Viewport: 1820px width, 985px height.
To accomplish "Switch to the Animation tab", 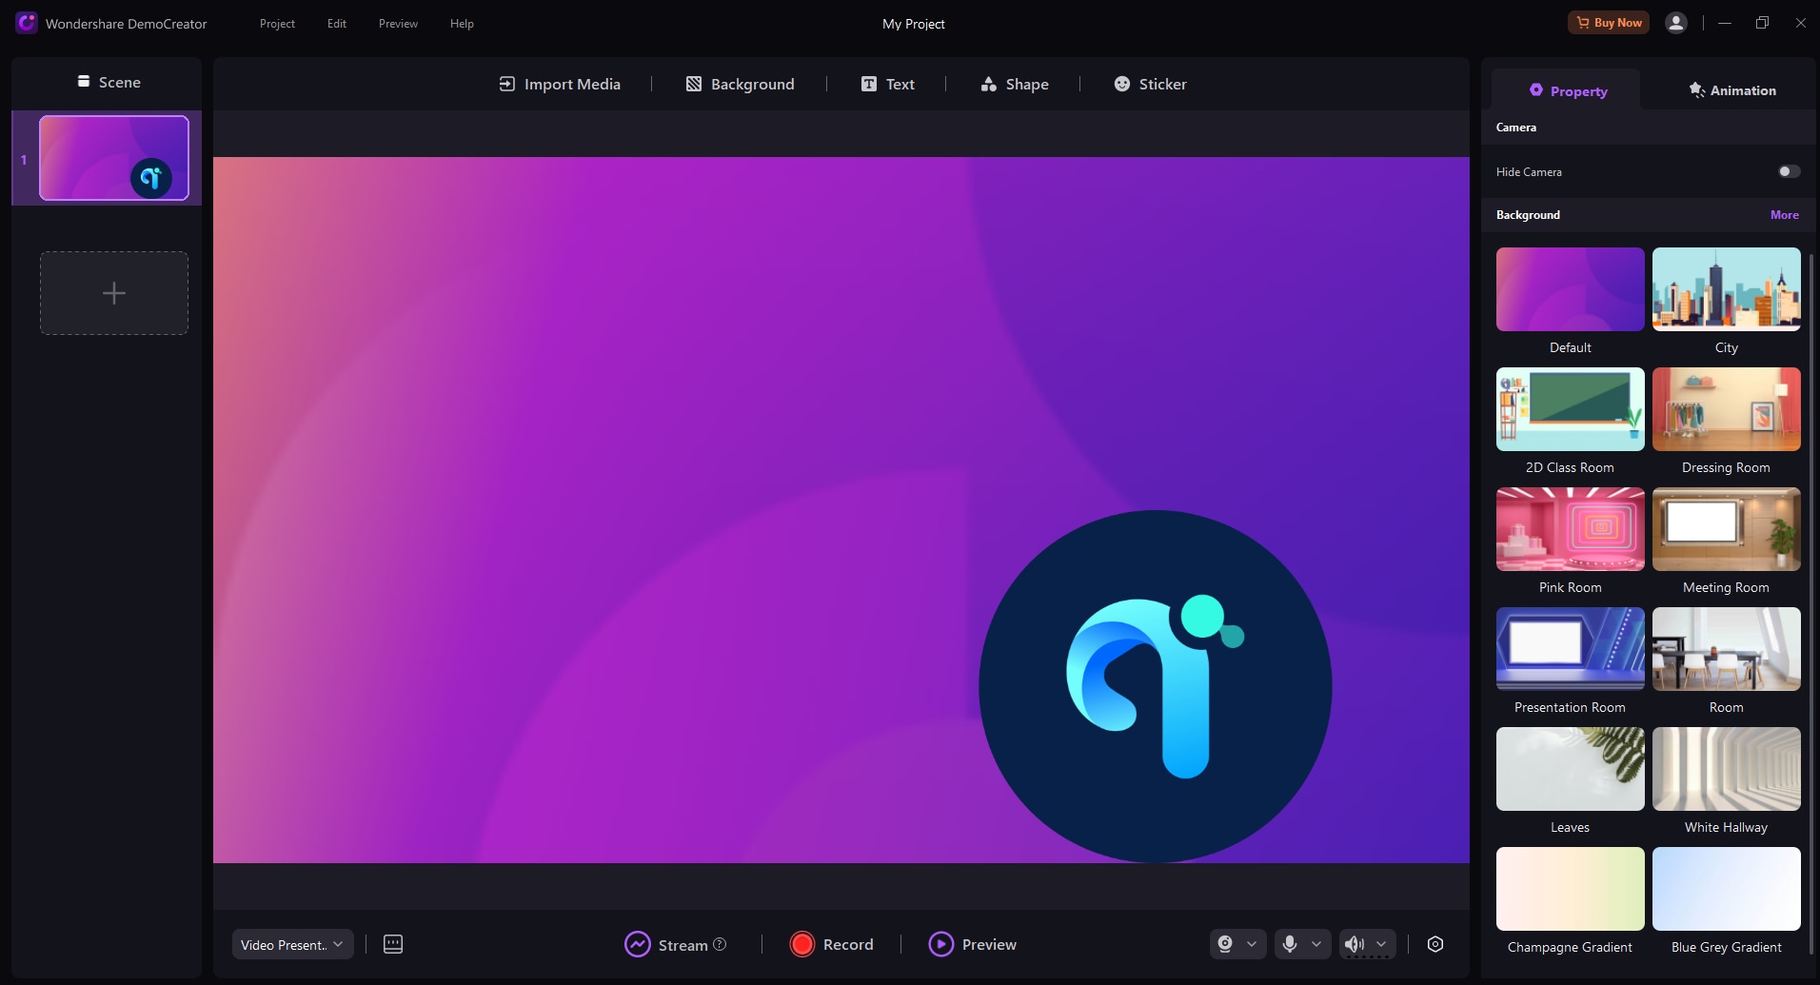I will (1731, 90).
